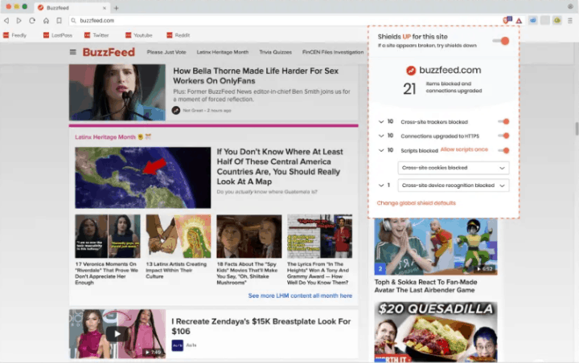Viewport: 579px width, 363px height.
Task: Click the yellow-green extension icon in toolbar
Action: point(557,20)
